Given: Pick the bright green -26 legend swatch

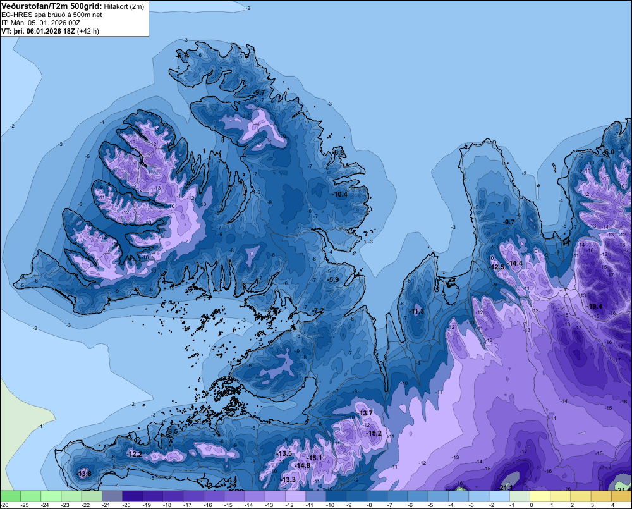Looking at the screenshot, I should pos(10,496).
